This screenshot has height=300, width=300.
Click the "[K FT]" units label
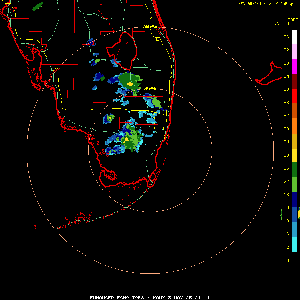click(282, 23)
